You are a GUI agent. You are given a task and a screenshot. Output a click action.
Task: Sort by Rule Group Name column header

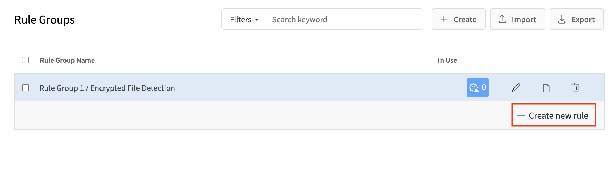pos(67,60)
